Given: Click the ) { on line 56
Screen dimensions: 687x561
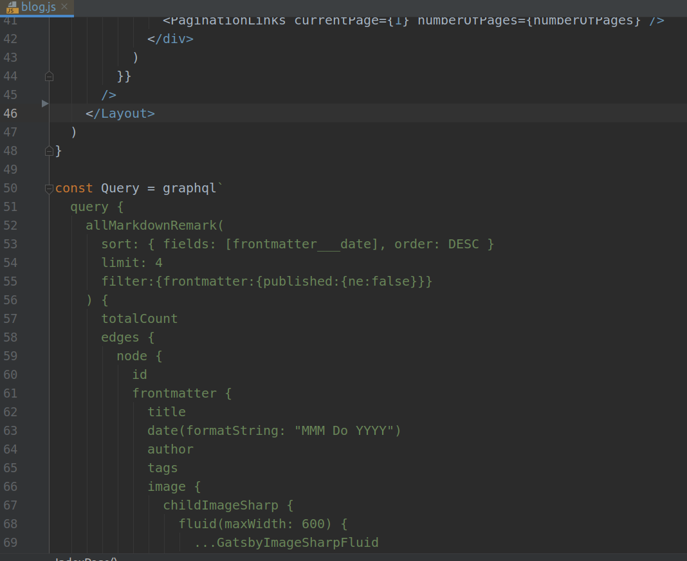Looking at the screenshot, I should point(97,300).
